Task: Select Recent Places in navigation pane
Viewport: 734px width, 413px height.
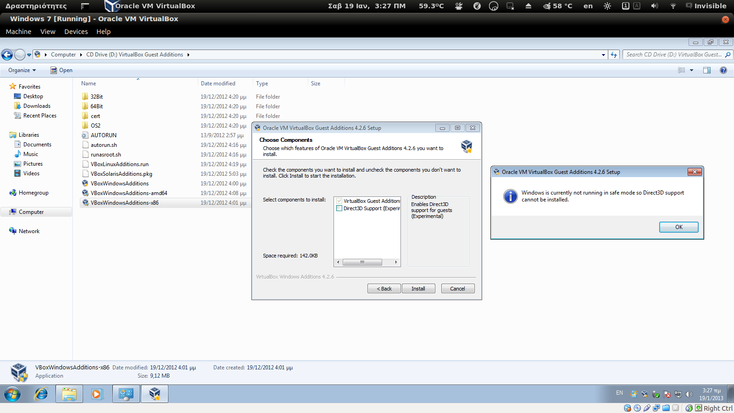Action: (39, 116)
